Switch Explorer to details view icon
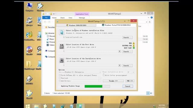 148,93
